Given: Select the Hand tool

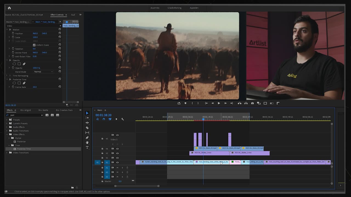Looking at the screenshot, I should point(87,143).
